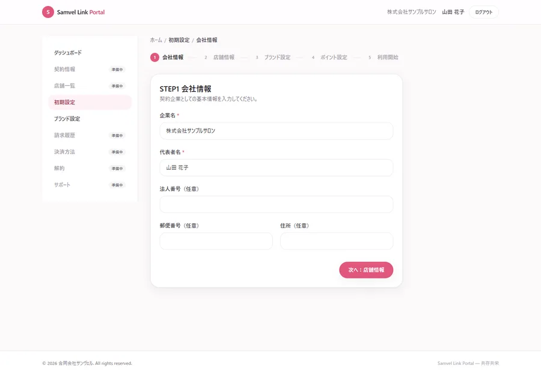Click the 準備中 badge beside サポート
The width and height of the screenshot is (541, 375).
tap(117, 185)
